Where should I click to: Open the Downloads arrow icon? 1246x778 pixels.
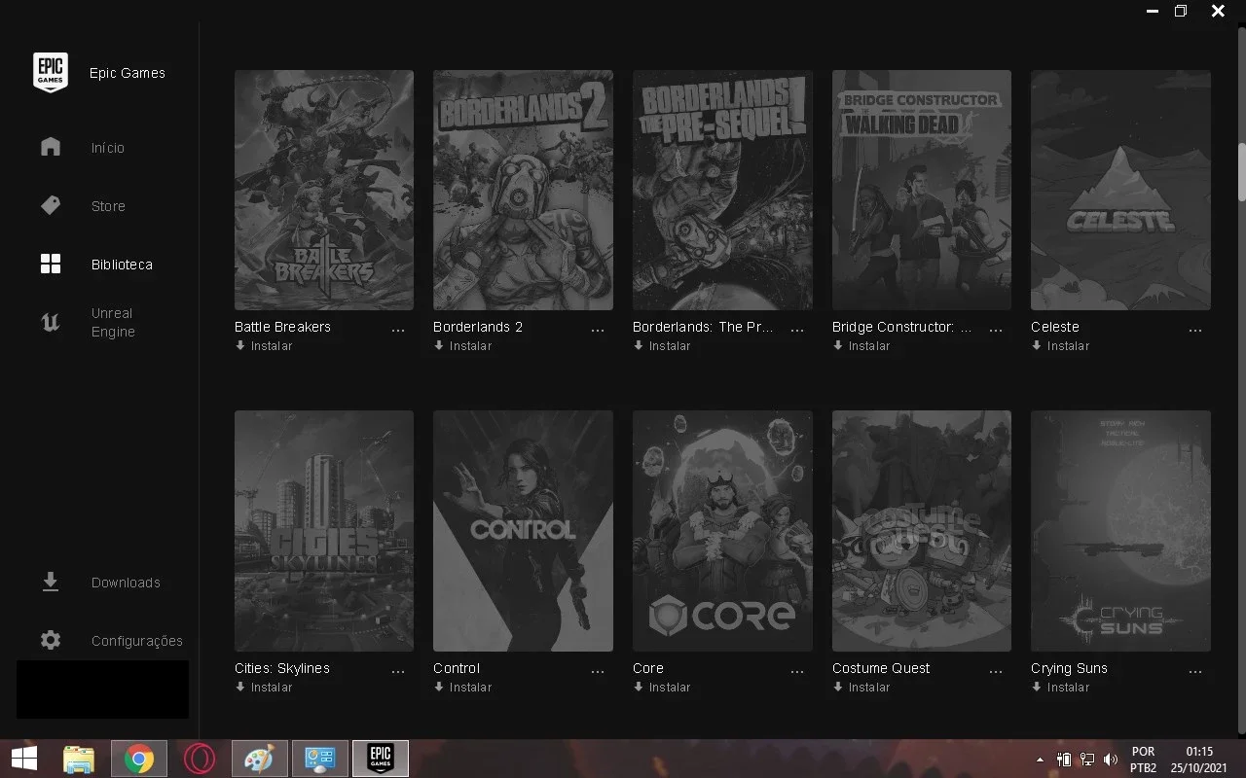click(51, 582)
